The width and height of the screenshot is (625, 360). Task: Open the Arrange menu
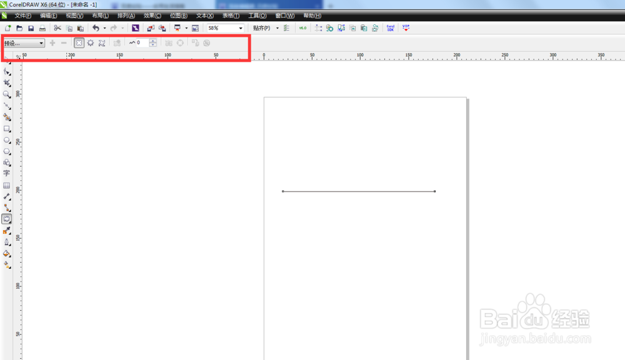(x=126, y=16)
